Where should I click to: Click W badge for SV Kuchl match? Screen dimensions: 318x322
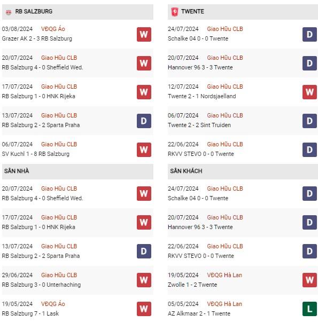pos(144,150)
